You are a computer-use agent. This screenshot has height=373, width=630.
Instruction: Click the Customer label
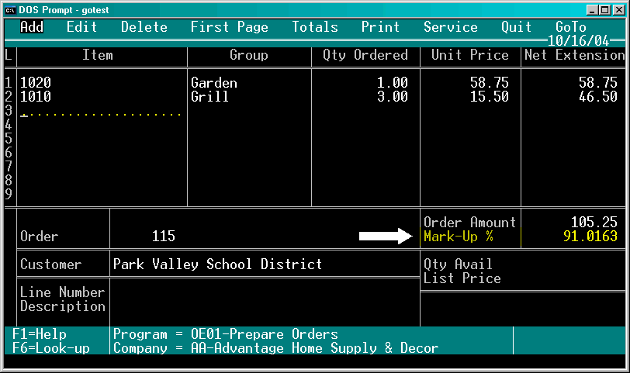[50, 264]
